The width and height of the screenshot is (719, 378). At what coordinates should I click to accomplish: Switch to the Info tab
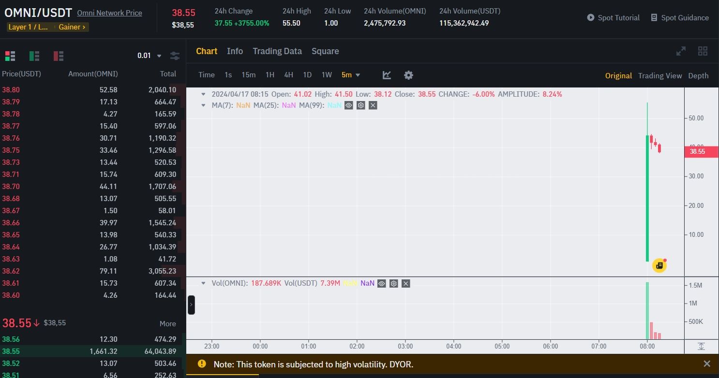(x=235, y=51)
